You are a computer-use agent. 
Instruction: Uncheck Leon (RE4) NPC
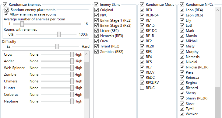[182, 10]
